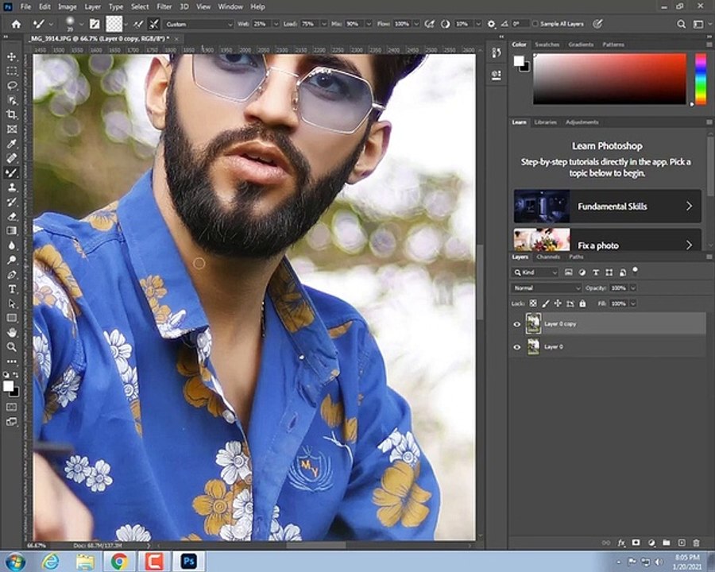Delete layer using trash icon

[696, 543]
